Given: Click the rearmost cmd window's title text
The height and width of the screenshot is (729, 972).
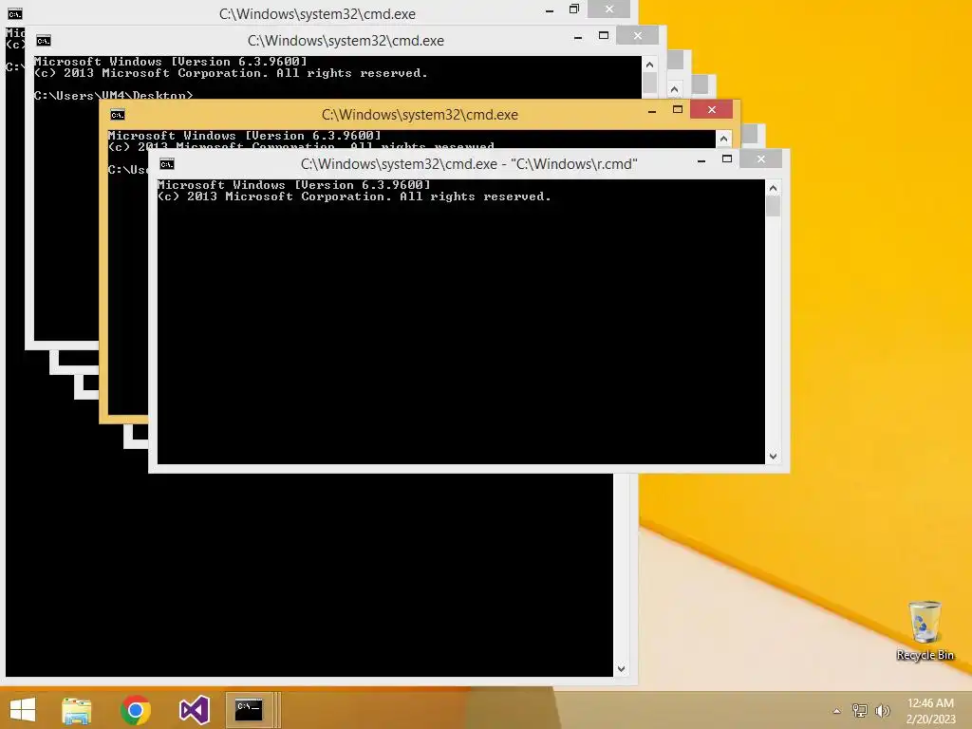Looking at the screenshot, I should coord(317,13).
